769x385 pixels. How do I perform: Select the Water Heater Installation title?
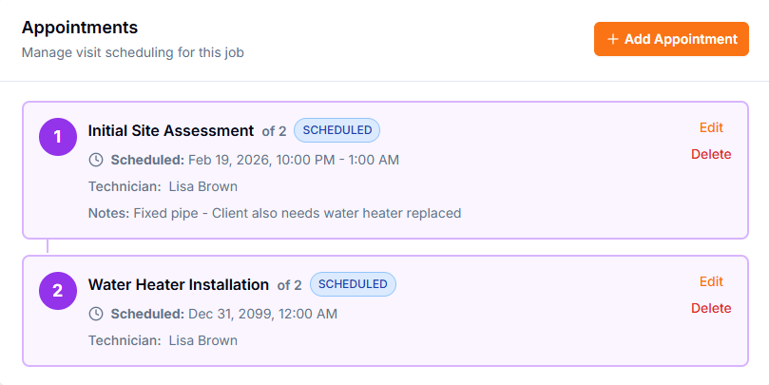point(179,284)
